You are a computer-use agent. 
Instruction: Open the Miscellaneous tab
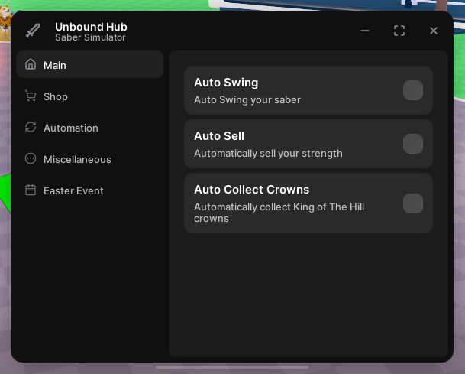point(89,159)
